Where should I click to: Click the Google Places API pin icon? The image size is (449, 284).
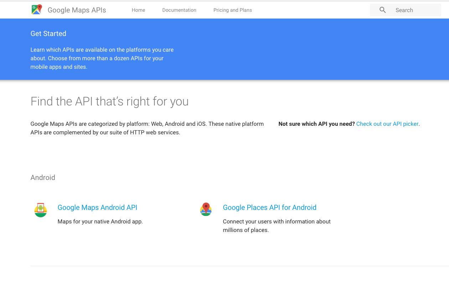(x=206, y=209)
